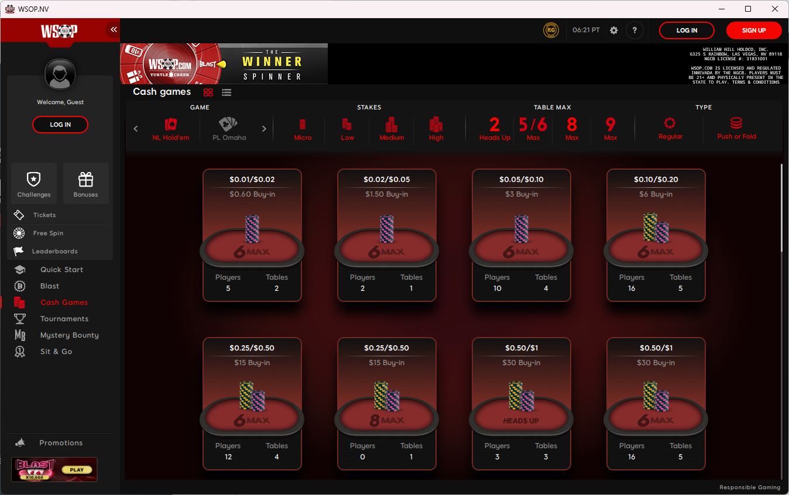Collapse the sidebar with the double-chevron icon

pyautogui.click(x=114, y=29)
